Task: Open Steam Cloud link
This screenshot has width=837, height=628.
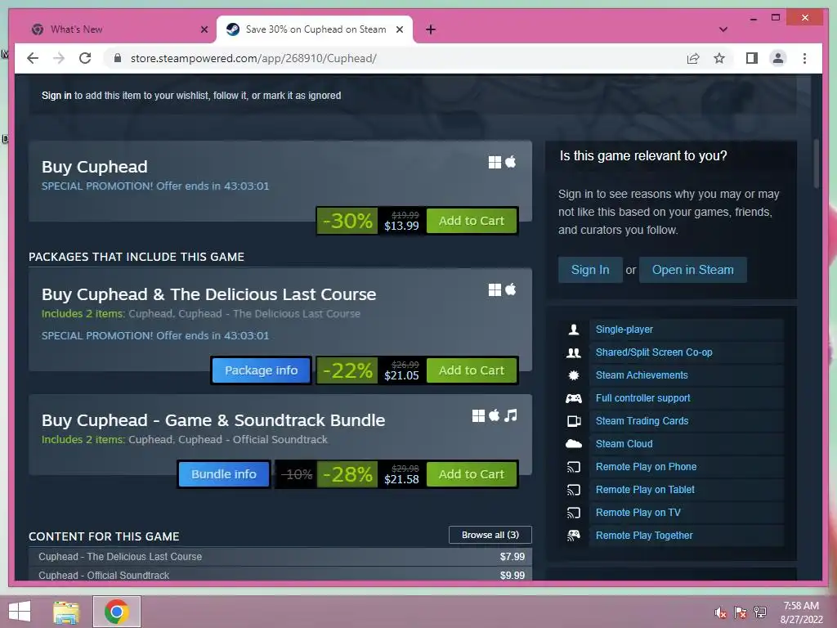Action: [x=624, y=444]
